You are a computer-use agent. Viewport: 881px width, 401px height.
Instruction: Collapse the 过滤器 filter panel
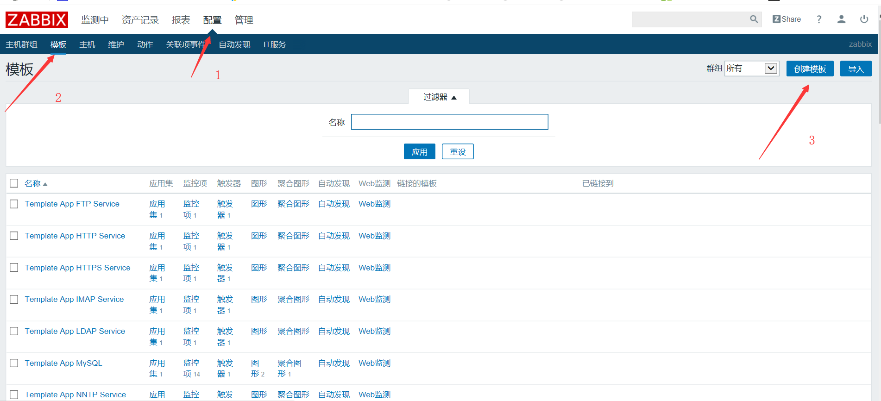(x=439, y=97)
